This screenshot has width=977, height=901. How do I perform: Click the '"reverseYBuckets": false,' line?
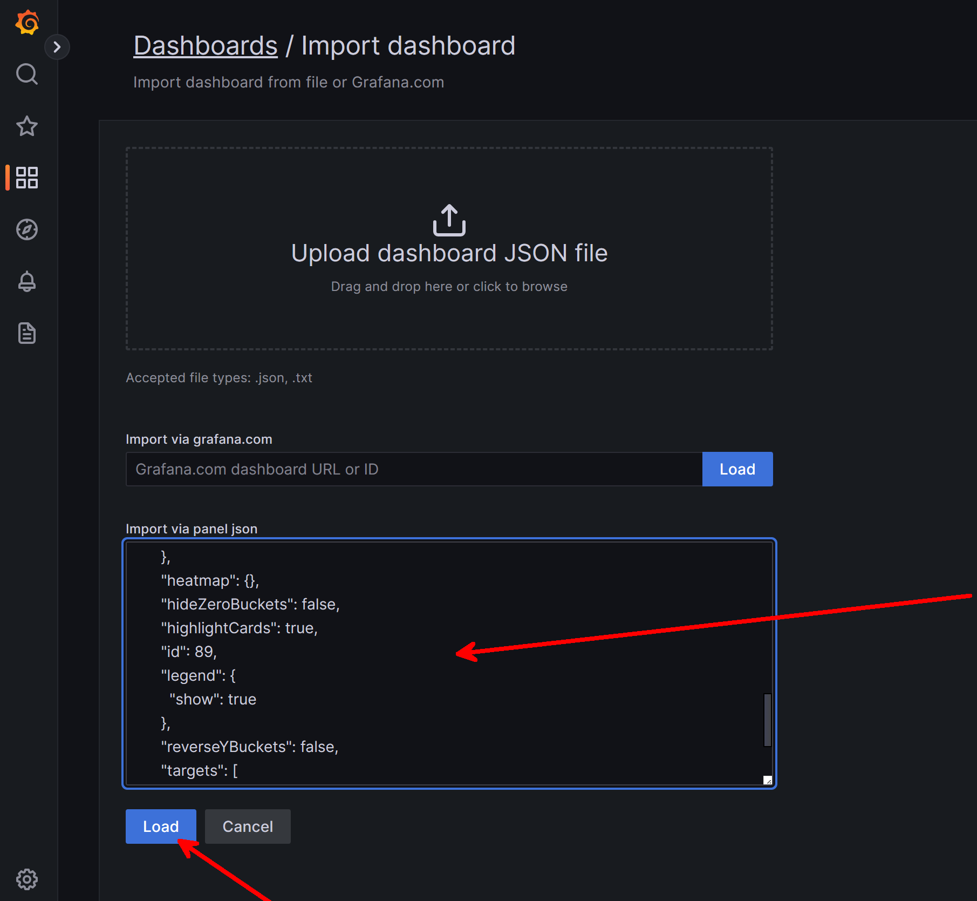click(x=250, y=747)
